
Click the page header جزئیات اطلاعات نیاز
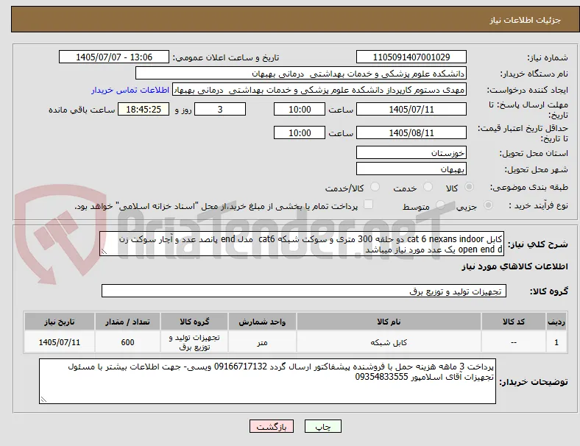pyautogui.click(x=525, y=20)
